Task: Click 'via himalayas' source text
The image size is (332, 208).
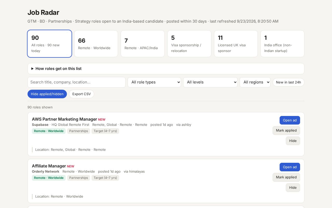Action: click(x=134, y=172)
